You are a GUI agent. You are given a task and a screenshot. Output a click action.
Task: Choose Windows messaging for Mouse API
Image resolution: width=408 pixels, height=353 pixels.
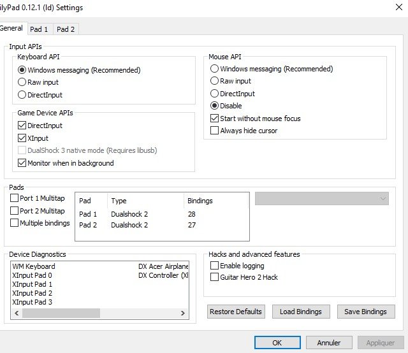pos(215,69)
